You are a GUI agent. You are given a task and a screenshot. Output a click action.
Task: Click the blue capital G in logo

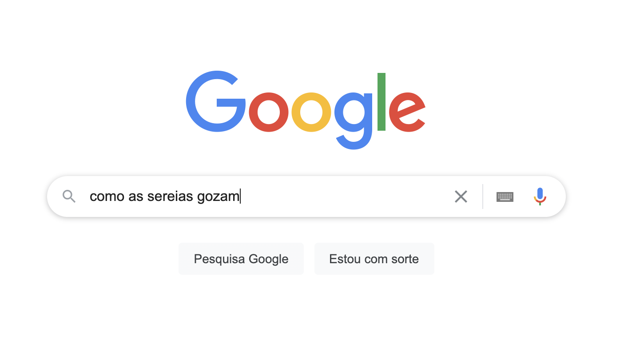click(x=216, y=101)
